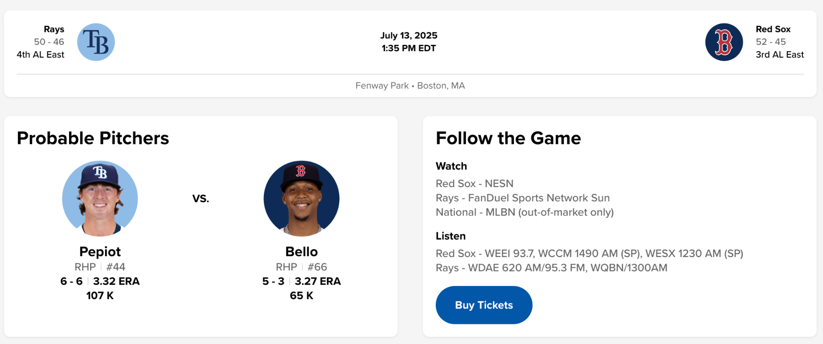
Task: Click the Rays team name in header
Action: tap(54, 29)
